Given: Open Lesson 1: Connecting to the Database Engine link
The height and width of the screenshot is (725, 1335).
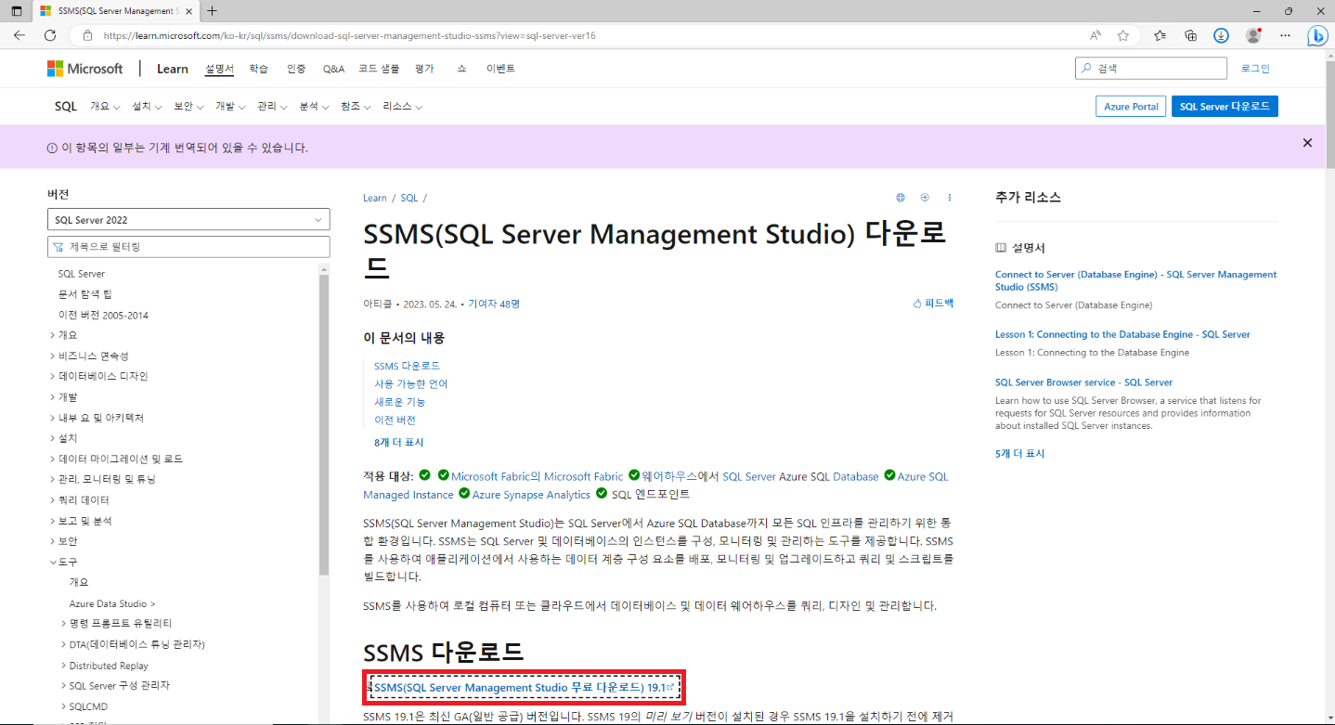Looking at the screenshot, I should click(x=1122, y=334).
